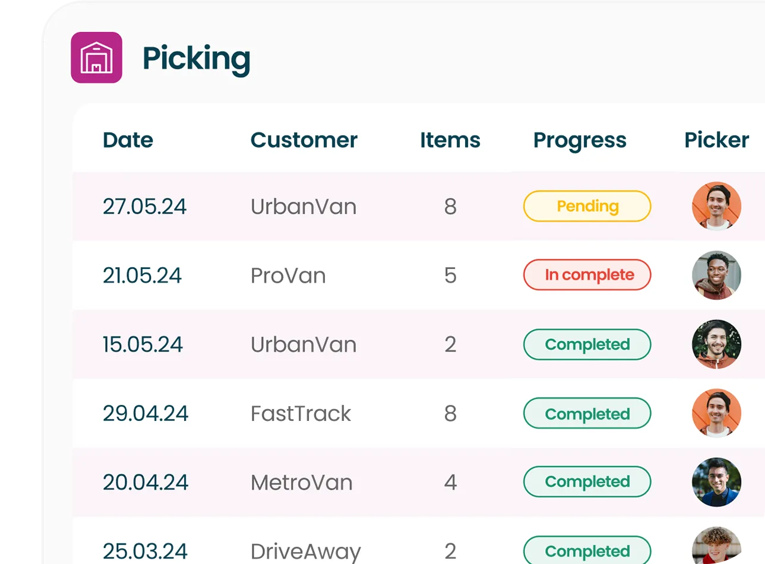This screenshot has width=765, height=564.
Task: Select picker avatar on DriveAway row
Action: coord(716,546)
